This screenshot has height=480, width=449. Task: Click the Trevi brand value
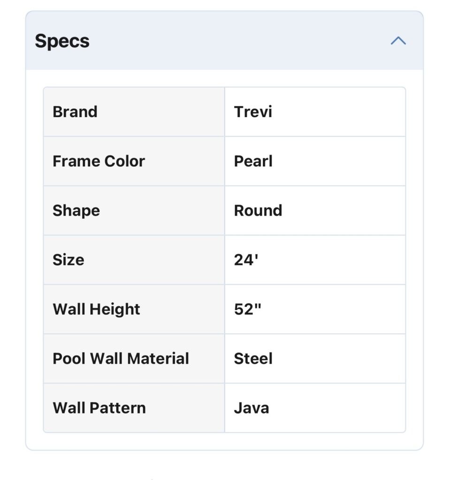253,112
